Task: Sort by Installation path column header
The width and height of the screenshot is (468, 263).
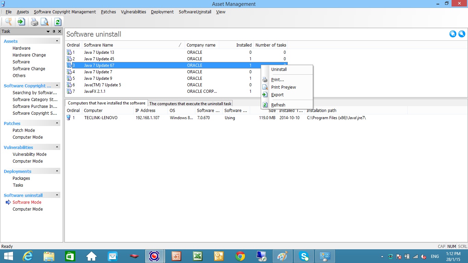Action: click(356, 110)
